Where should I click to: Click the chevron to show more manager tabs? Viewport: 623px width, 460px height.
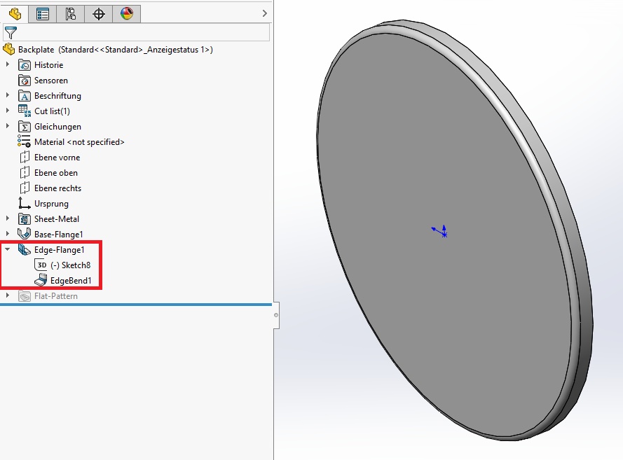(x=265, y=13)
